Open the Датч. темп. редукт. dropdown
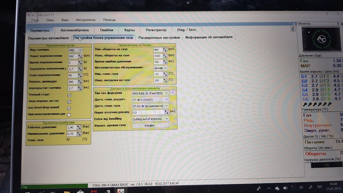 pyautogui.click(x=150, y=100)
